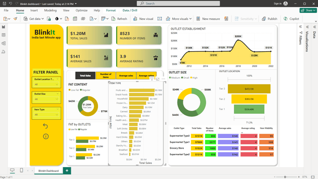The height and width of the screenshot is (179, 318).
Task: Click the Dataverse icon
Action: [83, 19]
